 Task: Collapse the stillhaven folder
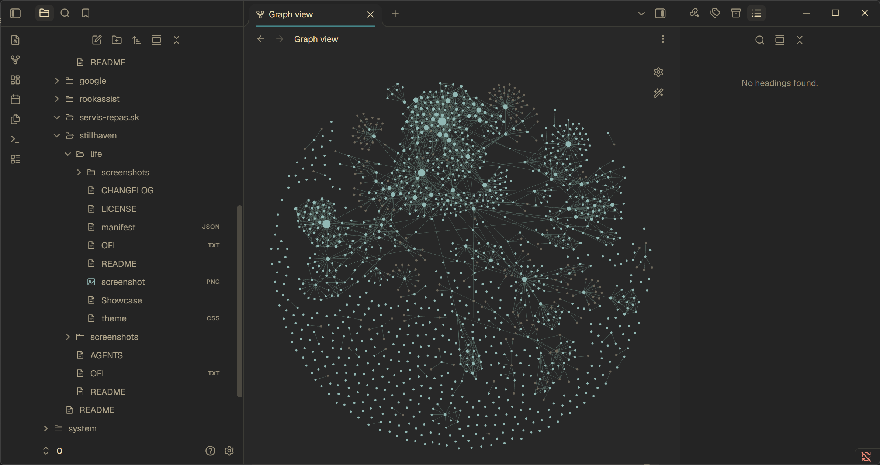pos(57,135)
